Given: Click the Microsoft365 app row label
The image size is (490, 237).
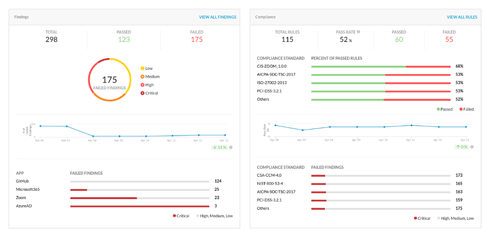Looking at the screenshot, I should [x=29, y=189].
